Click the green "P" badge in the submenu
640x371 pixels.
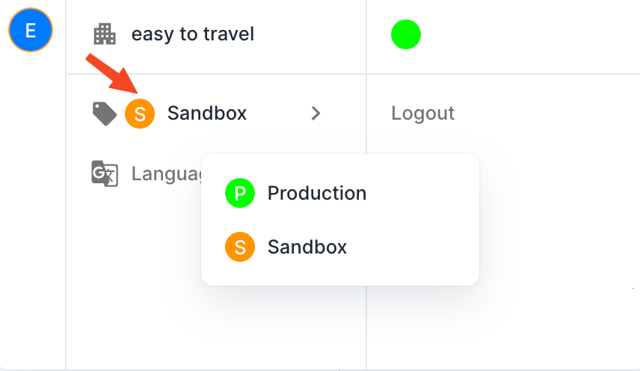pos(240,194)
